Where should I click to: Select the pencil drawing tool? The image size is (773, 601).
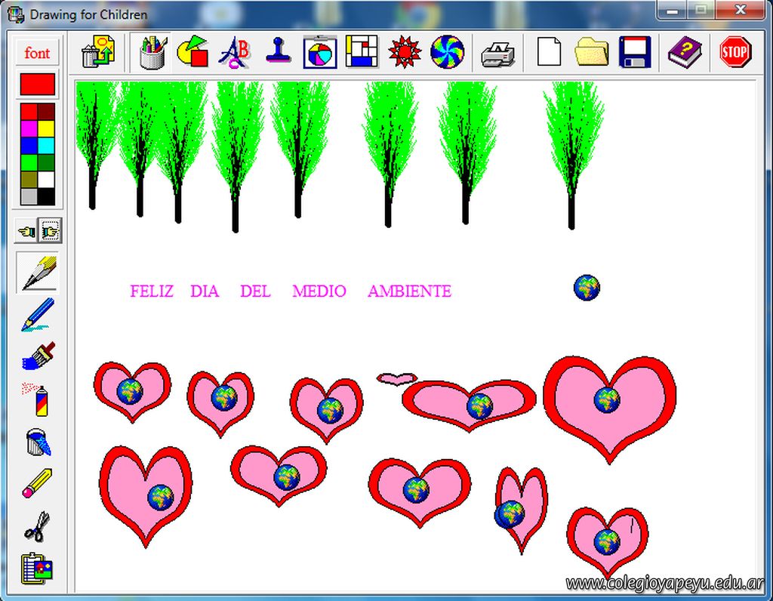[38, 273]
